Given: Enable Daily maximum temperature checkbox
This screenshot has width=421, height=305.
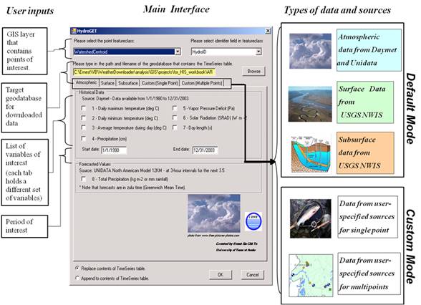Looking at the screenshot, I should pos(84,108).
